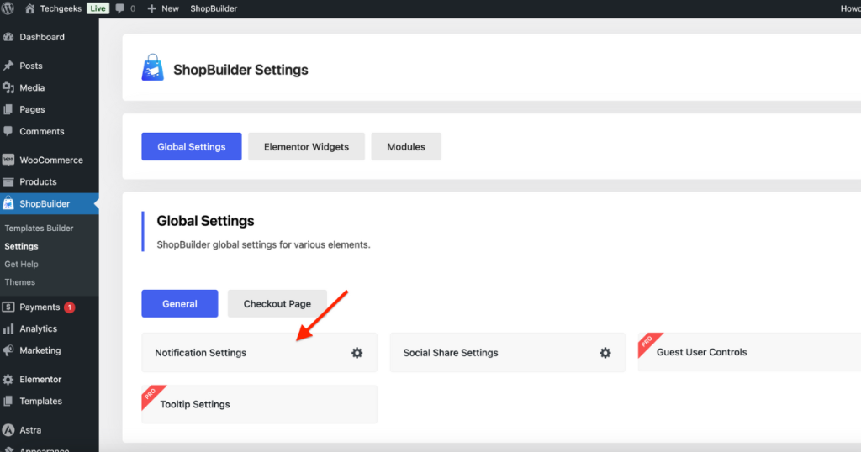Screen dimensions: 861x452
Task: Click the Astra logo icon
Action: coord(8,429)
